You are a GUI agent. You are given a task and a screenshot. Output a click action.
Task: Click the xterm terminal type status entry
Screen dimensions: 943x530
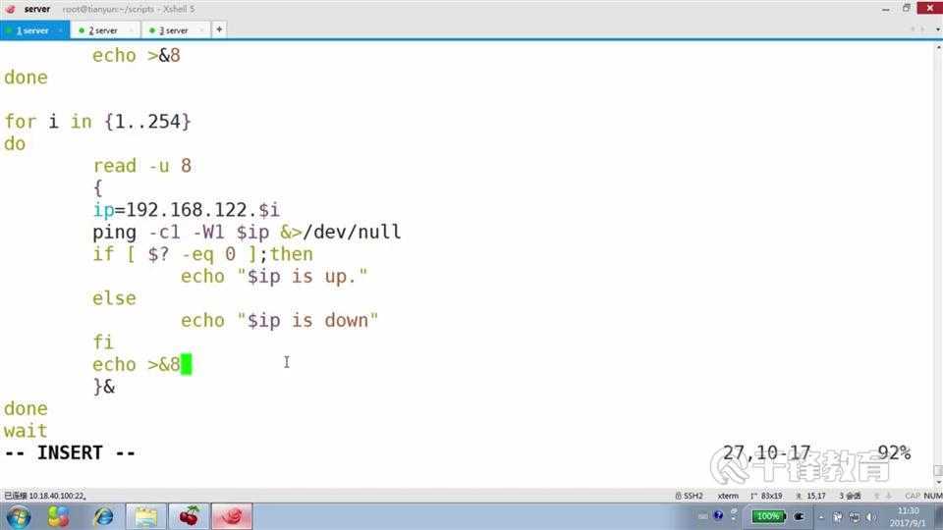pyautogui.click(x=728, y=496)
